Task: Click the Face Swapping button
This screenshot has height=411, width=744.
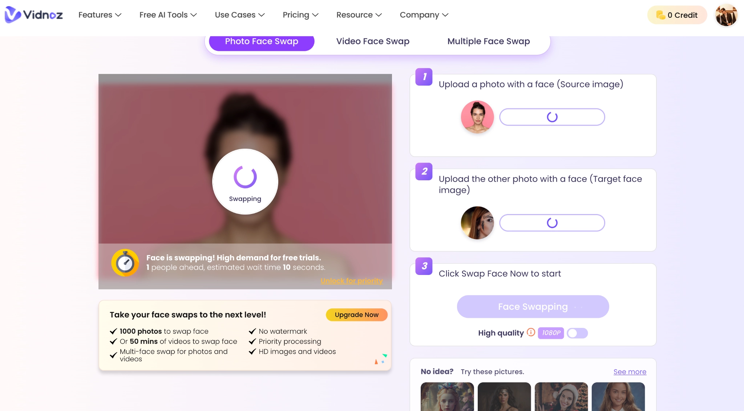Action: [x=533, y=307]
